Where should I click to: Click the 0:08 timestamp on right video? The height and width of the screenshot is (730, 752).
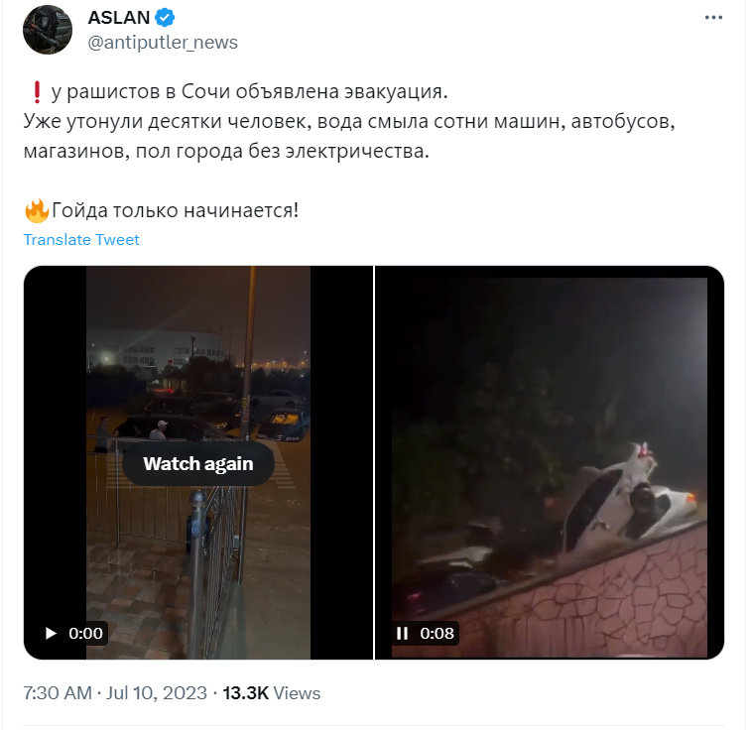437,634
